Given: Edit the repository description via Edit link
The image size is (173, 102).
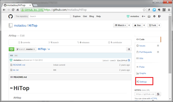Looking at the screenshot, I should [22, 36].
